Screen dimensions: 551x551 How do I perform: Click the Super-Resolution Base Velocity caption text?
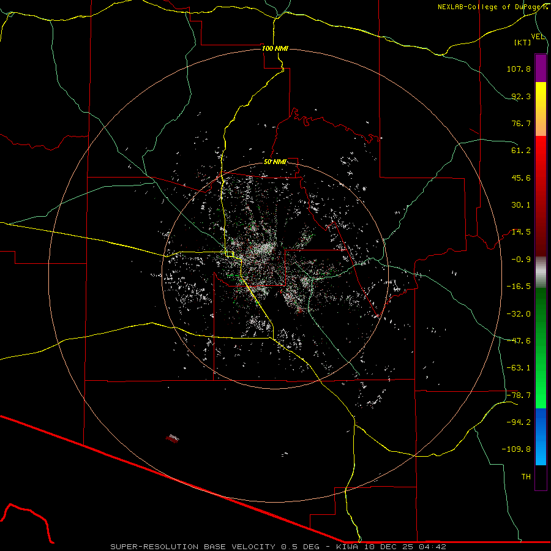[x=278, y=546]
